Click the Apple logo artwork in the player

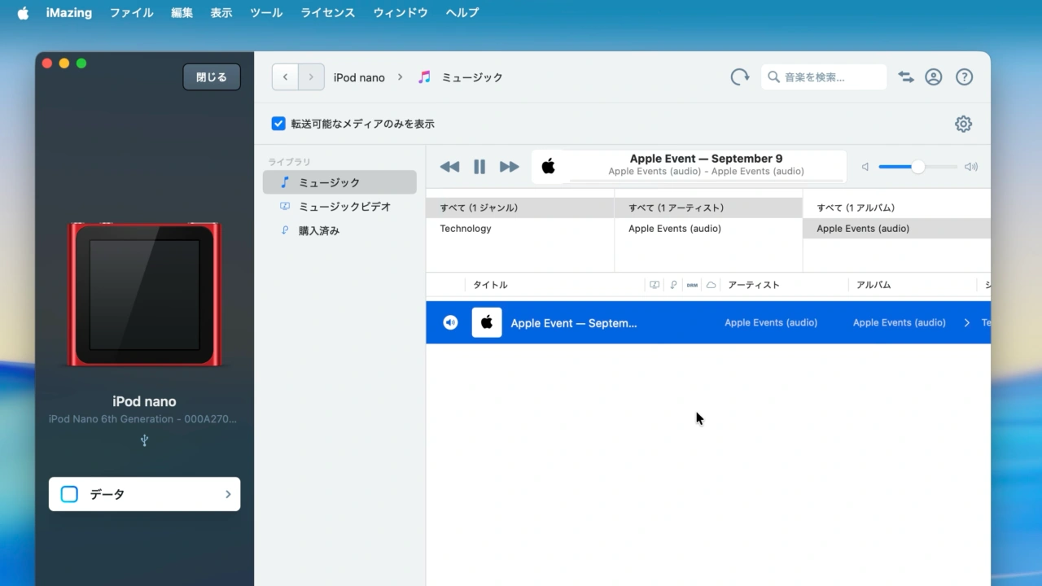point(549,166)
